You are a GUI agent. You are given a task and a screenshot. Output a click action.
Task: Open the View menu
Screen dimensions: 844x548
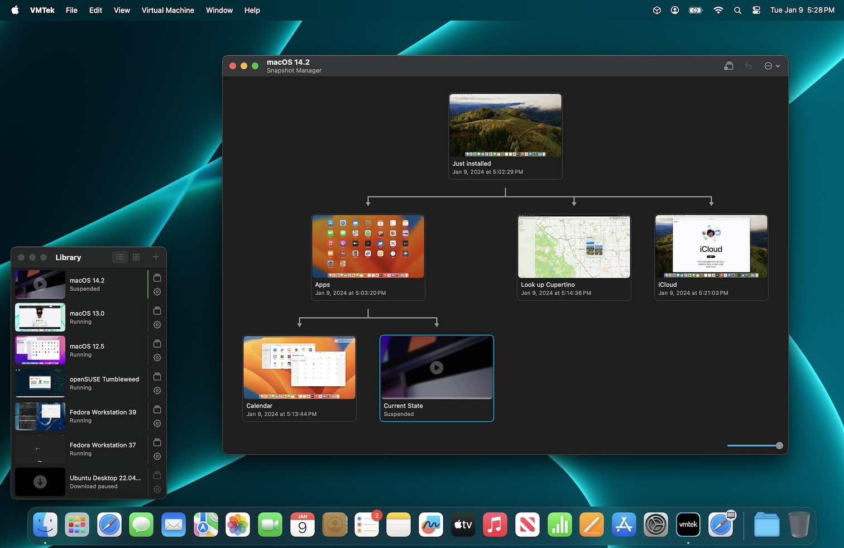click(122, 10)
